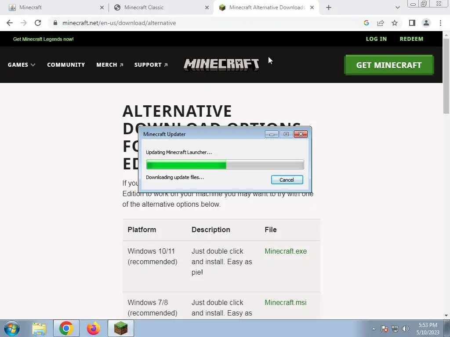The width and height of the screenshot is (450, 337).
Task: Bookmark this page with the star icon
Action: [x=395, y=23]
